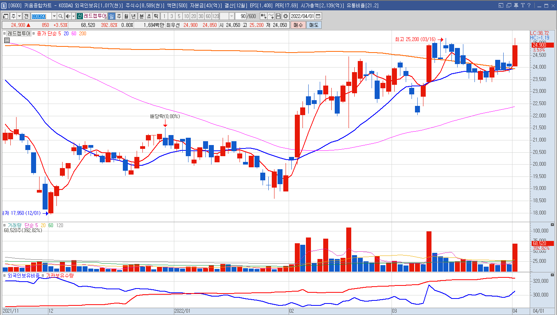557x315 pixels.
Task: Open the 주 type dropdown arrow
Action: (19, 16)
